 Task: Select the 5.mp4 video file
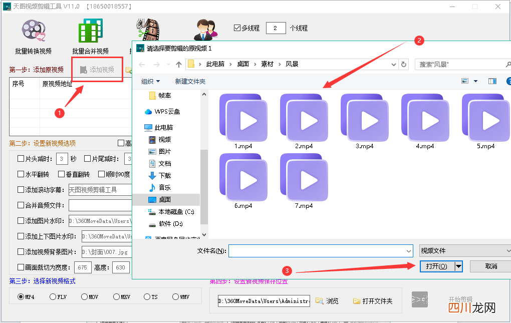point(485,122)
